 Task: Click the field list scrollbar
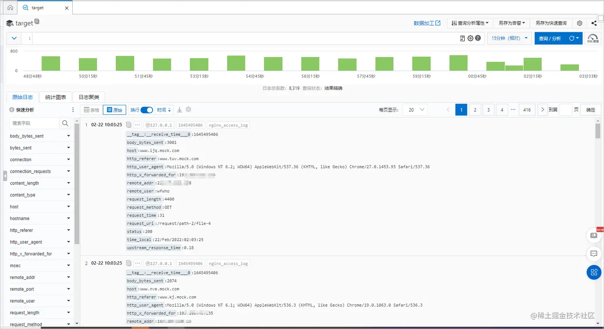tap(77, 183)
